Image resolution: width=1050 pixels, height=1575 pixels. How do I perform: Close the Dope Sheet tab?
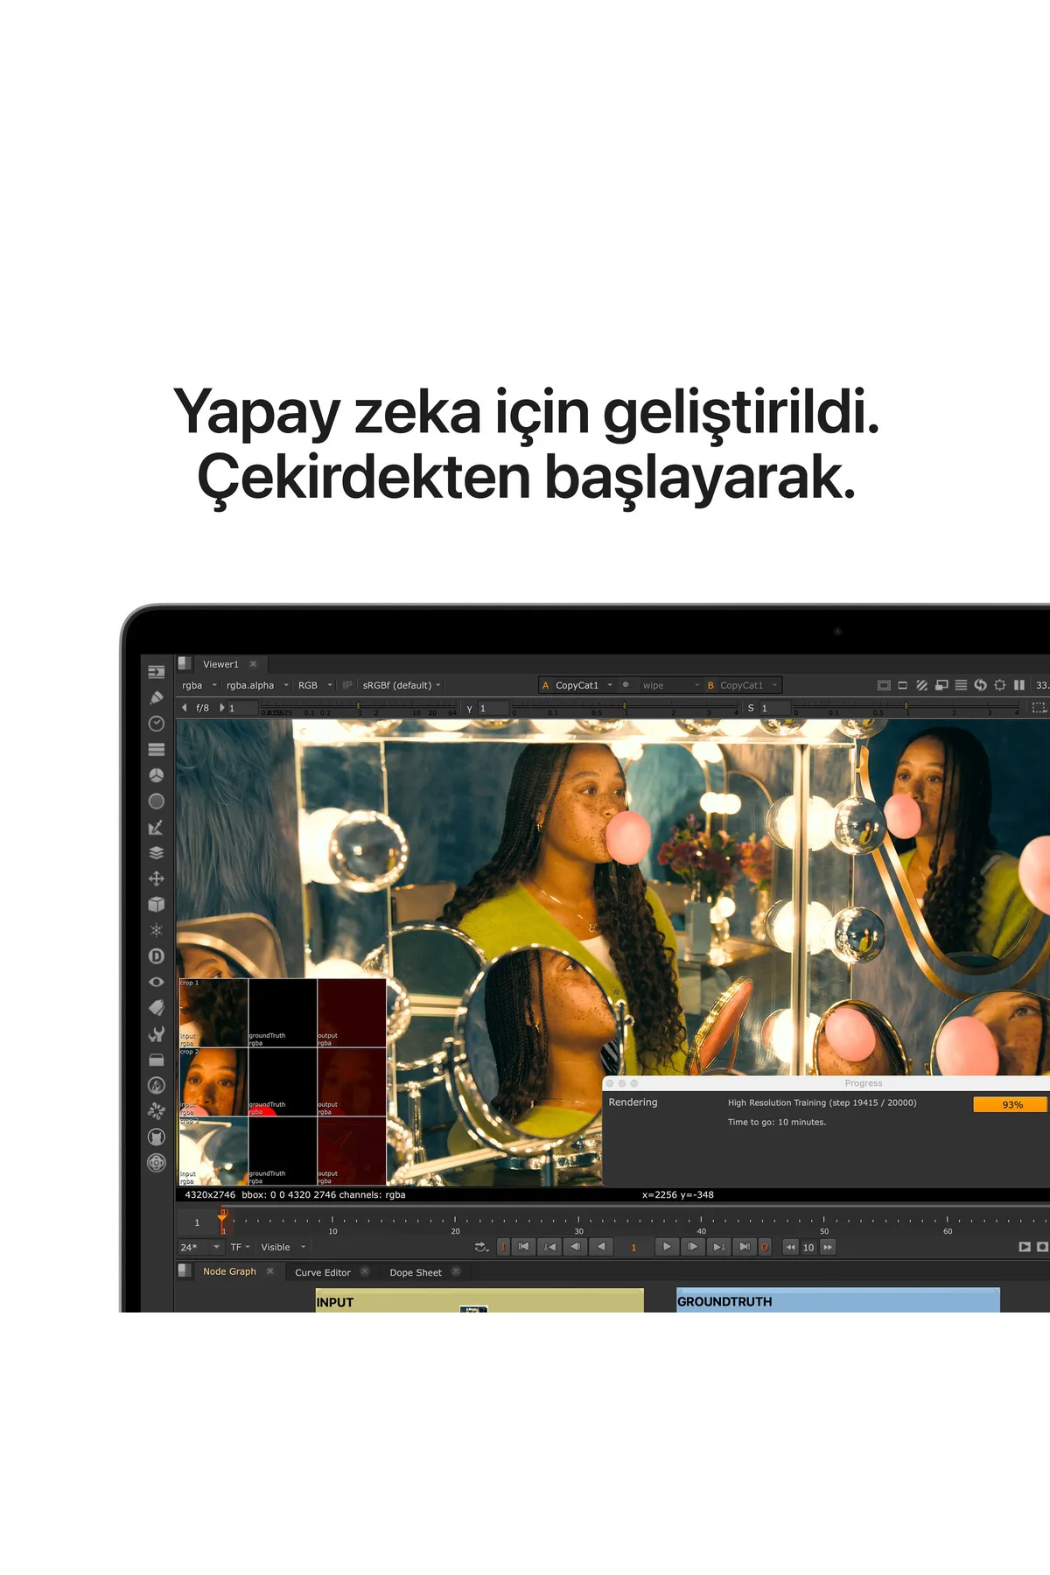tap(456, 1271)
